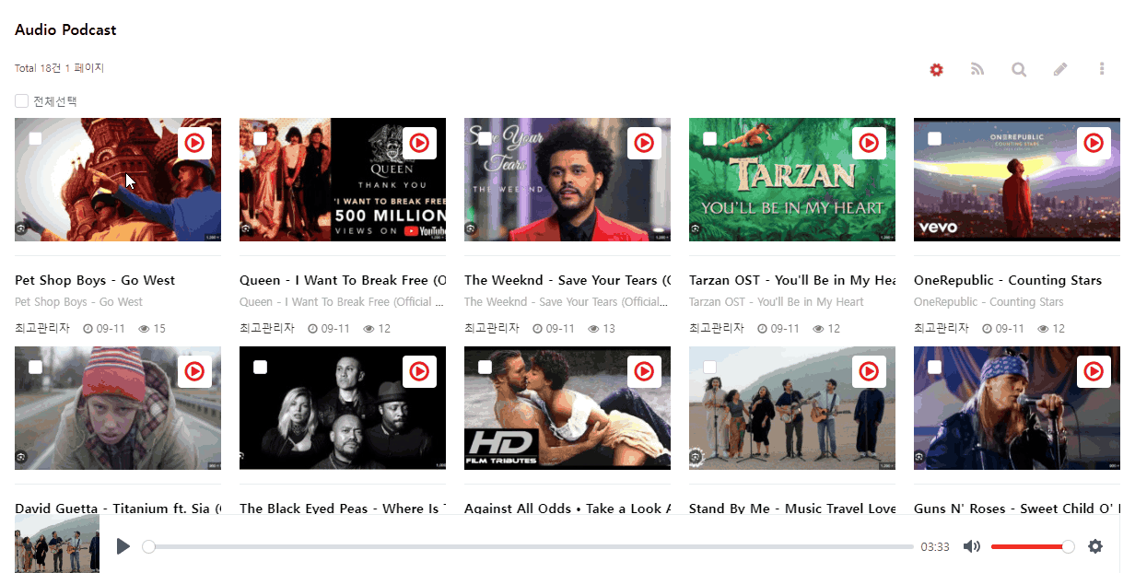This screenshot has width=1135, height=573.
Task: Open player settings gear in bottom bar
Action: pyautogui.click(x=1095, y=546)
